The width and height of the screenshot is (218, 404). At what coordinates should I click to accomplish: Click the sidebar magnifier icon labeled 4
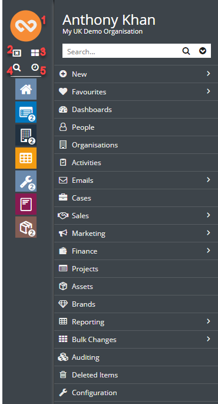pos(17,68)
